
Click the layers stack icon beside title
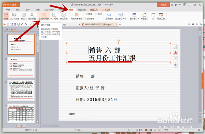click(176, 65)
